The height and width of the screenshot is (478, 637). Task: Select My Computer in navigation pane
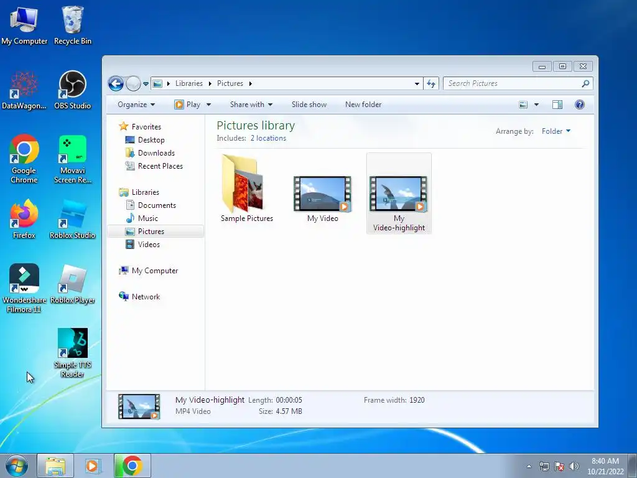tap(148, 271)
